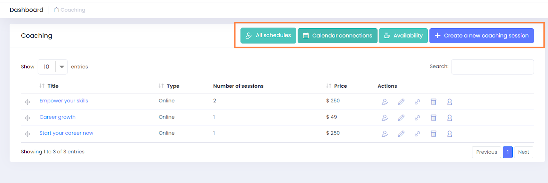Open the Availability settings
The width and height of the screenshot is (548, 183).
[403, 35]
